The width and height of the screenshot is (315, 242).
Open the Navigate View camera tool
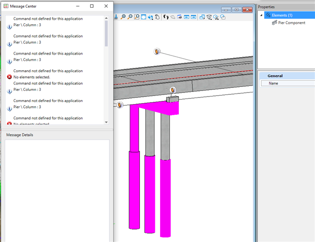(x=180, y=17)
